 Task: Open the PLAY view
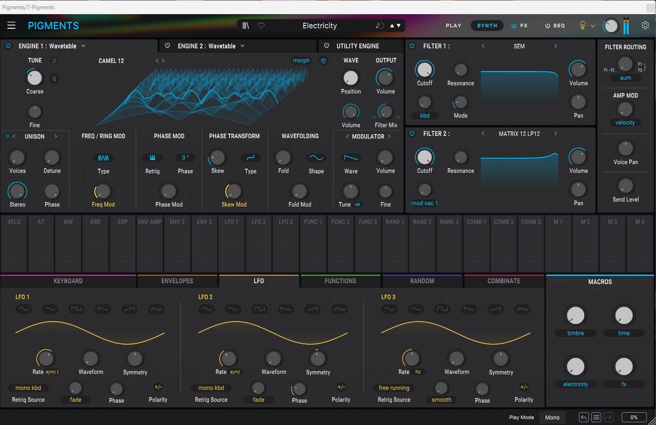coord(453,26)
